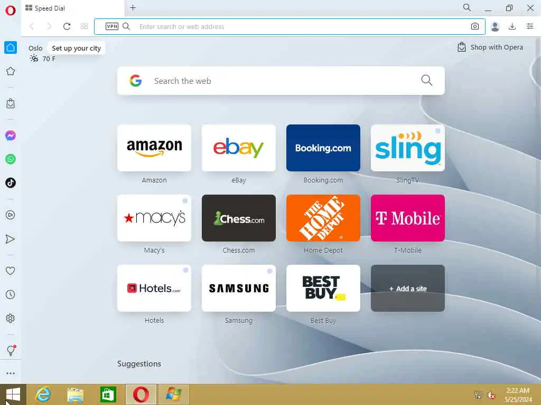Open the Snapshot camera icon

(475, 26)
